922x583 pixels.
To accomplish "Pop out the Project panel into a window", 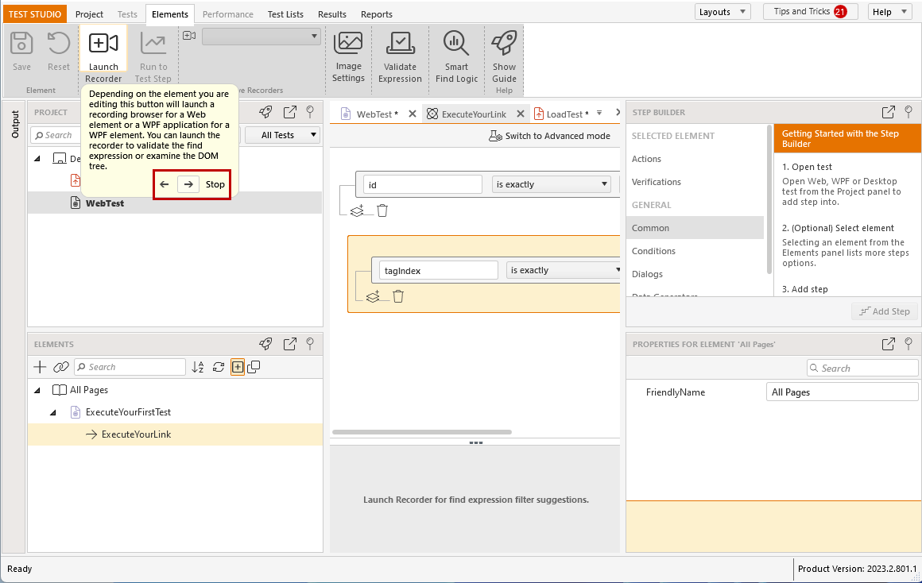I will tap(290, 112).
